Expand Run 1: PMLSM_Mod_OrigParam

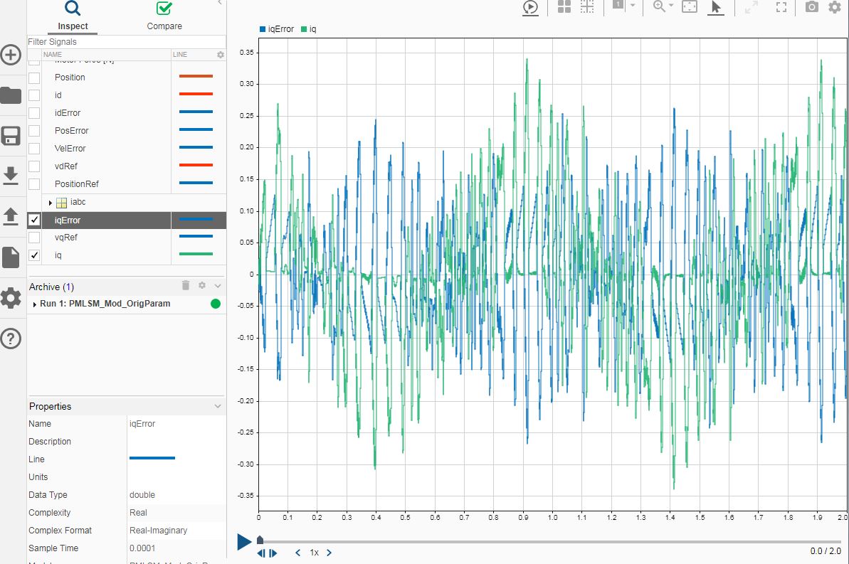click(x=35, y=304)
